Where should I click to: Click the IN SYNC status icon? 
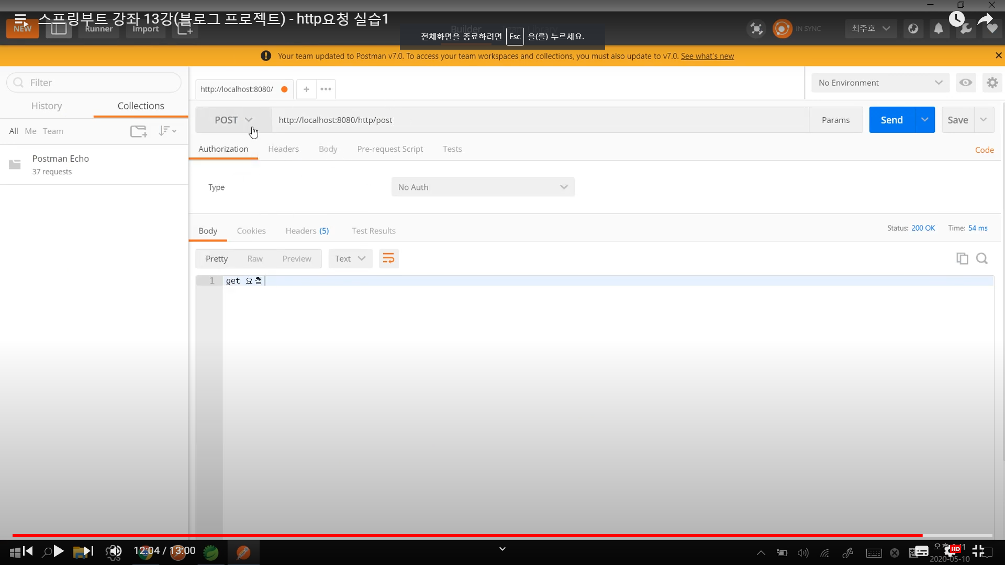coord(782,29)
